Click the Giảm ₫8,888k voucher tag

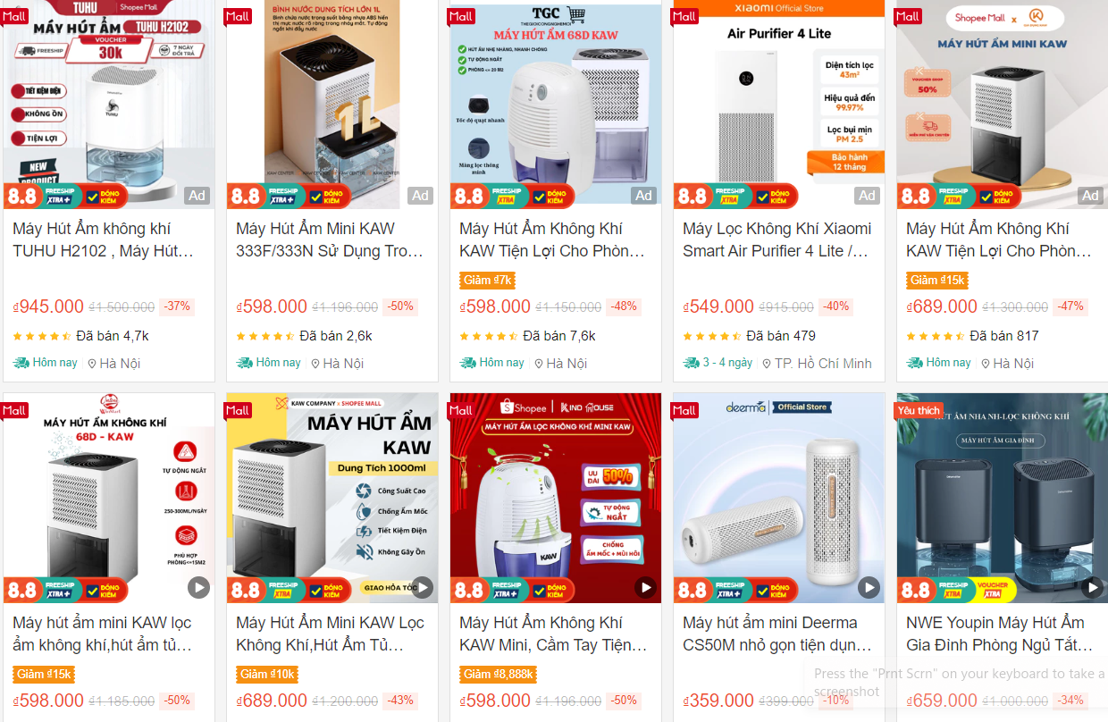tap(499, 675)
